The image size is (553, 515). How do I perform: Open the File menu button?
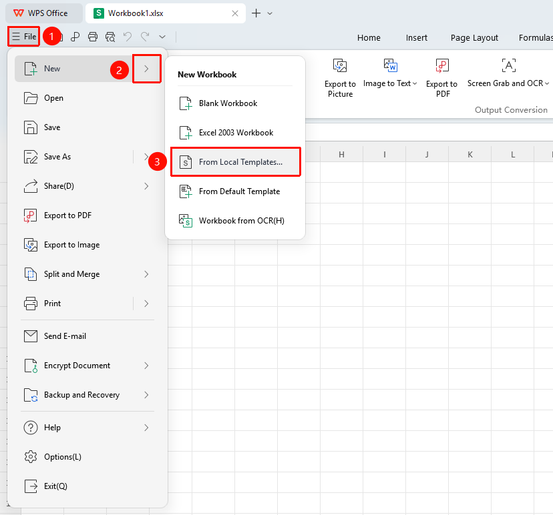point(23,36)
